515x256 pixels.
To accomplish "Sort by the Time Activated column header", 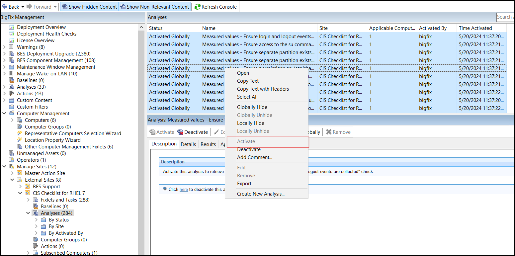I will (481, 28).
